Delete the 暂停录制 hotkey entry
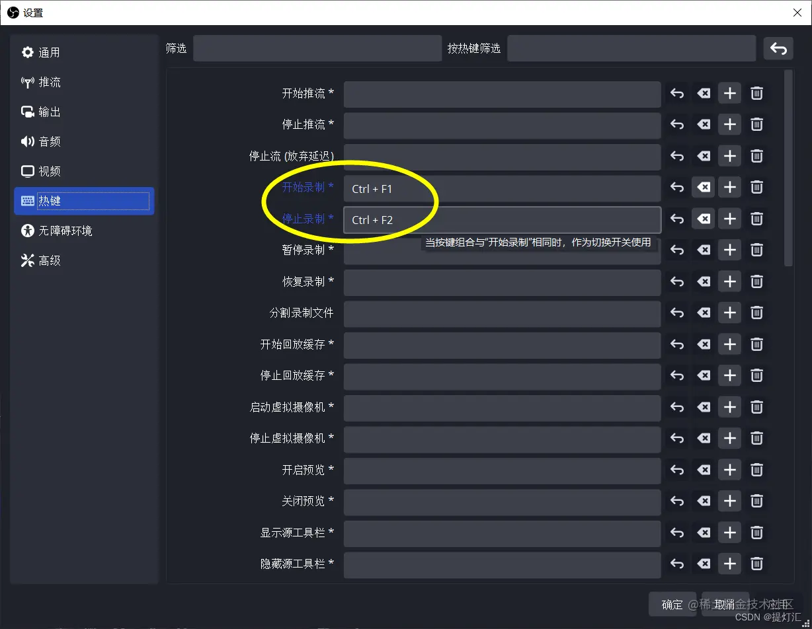The width and height of the screenshot is (812, 629). point(757,250)
